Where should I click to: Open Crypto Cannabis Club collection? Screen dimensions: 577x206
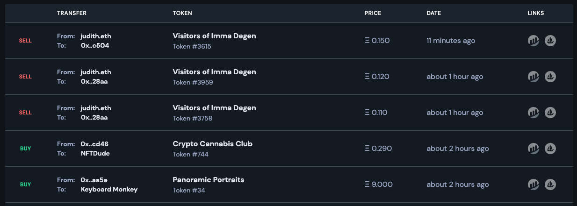(212, 144)
